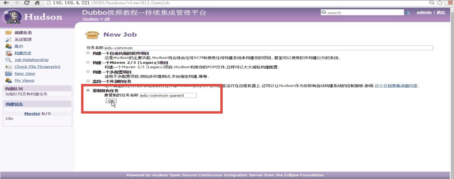Click the My Views icon
454x179 pixels.
pyautogui.click(x=8, y=80)
